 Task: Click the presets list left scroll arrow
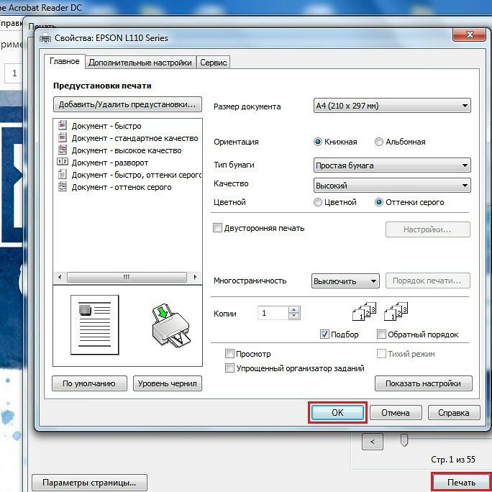click(60, 277)
